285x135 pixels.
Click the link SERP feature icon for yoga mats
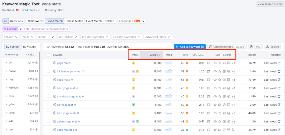tap(215, 80)
